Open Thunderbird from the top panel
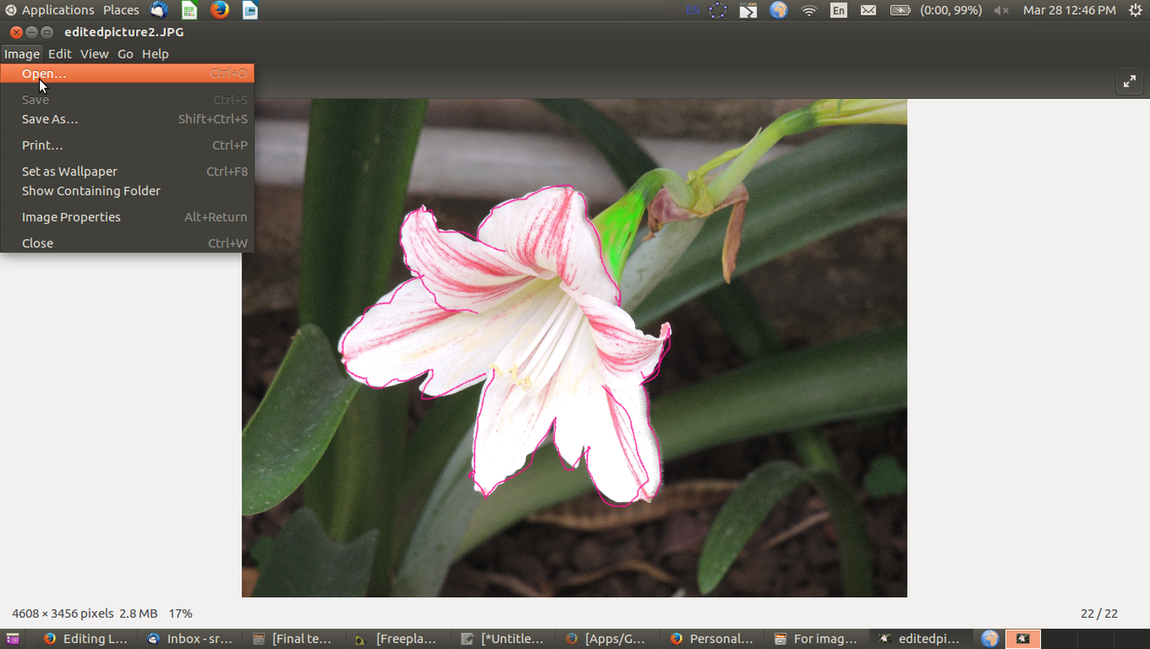The image size is (1150, 649). tap(158, 10)
